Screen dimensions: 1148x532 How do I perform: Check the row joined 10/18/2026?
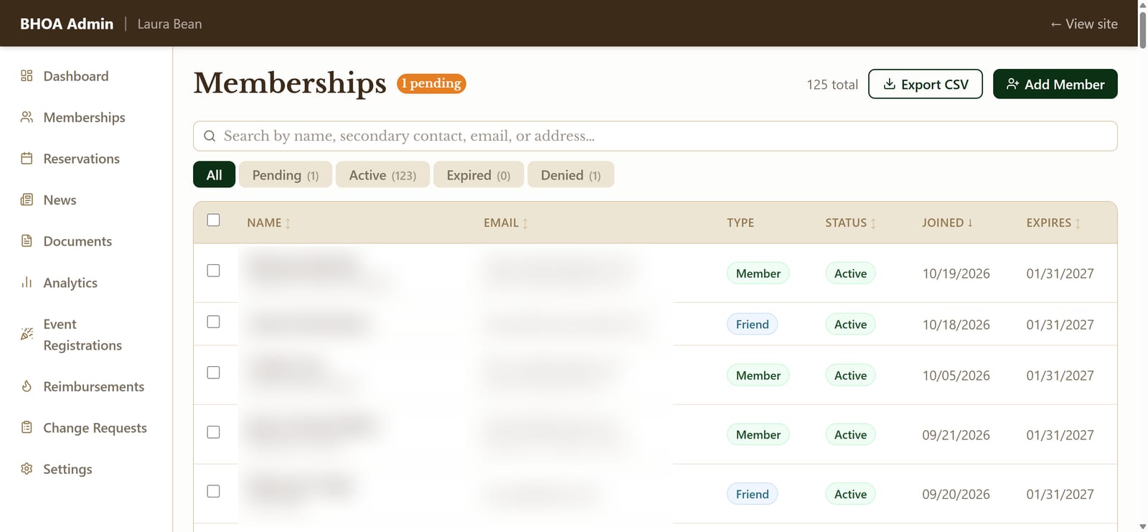[213, 322]
